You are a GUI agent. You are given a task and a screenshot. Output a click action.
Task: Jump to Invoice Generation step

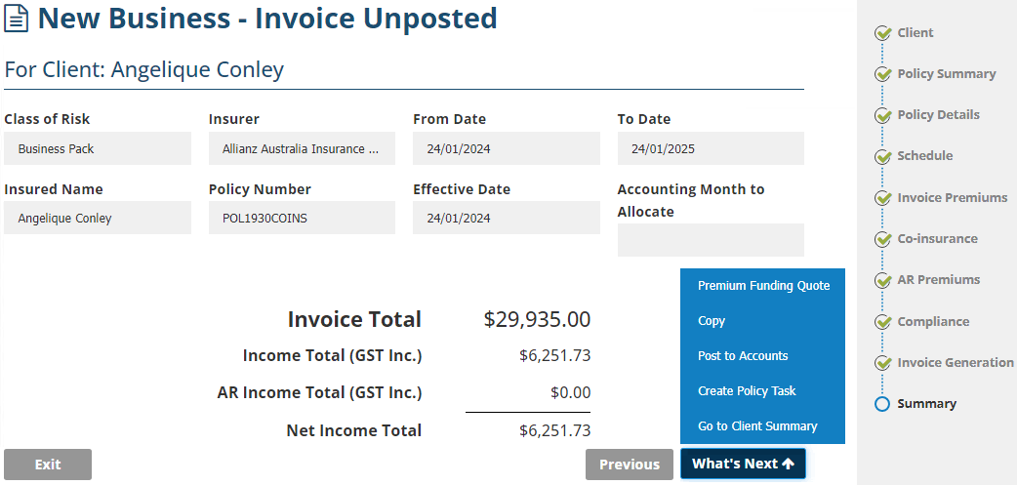point(955,362)
